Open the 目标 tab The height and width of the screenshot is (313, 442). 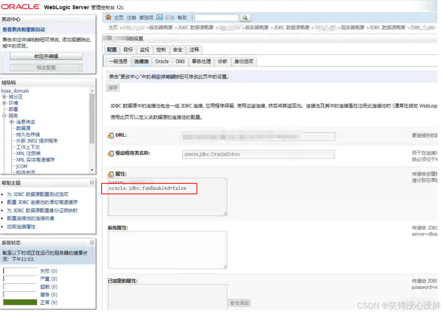128,49
